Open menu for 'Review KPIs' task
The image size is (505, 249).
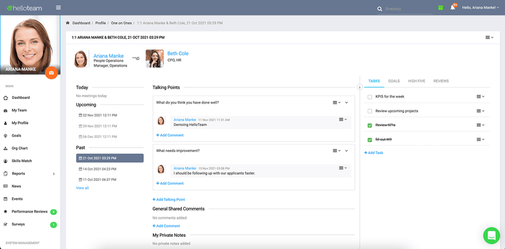point(481,125)
